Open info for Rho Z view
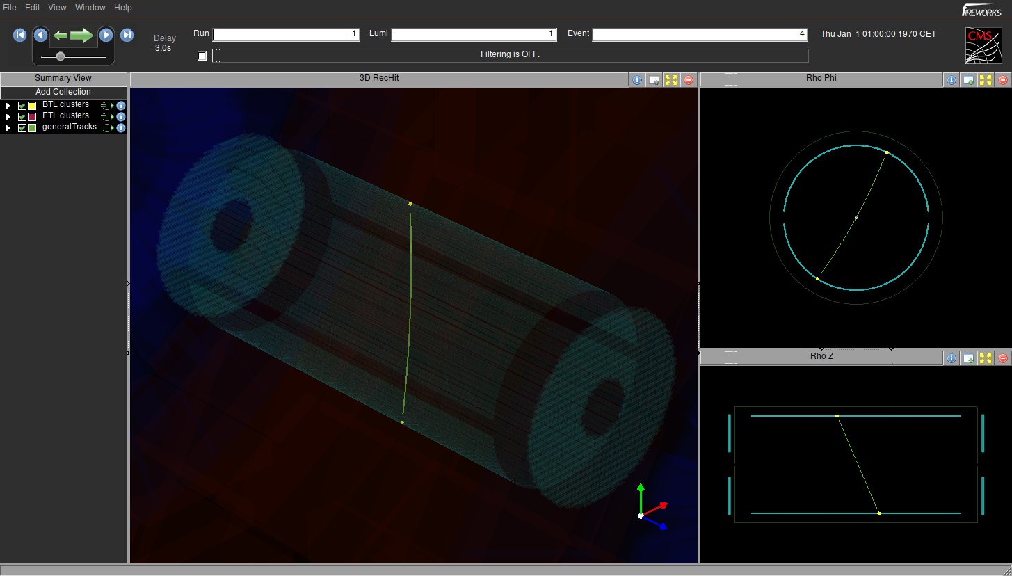Image resolution: width=1012 pixels, height=576 pixels. 951,358
